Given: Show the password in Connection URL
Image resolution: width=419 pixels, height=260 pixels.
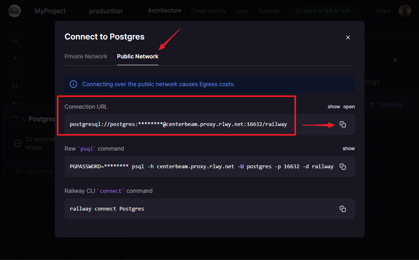Looking at the screenshot, I should [x=334, y=107].
